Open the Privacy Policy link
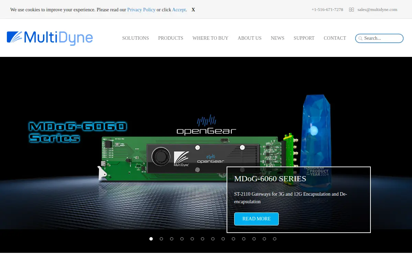The width and height of the screenshot is (412, 257). tap(141, 10)
